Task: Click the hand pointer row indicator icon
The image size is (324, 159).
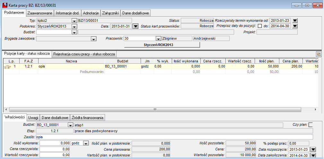Action: (7, 67)
